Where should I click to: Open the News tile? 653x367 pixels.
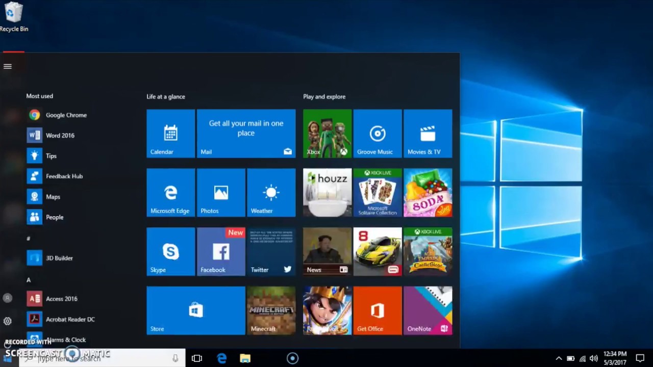[x=327, y=252]
